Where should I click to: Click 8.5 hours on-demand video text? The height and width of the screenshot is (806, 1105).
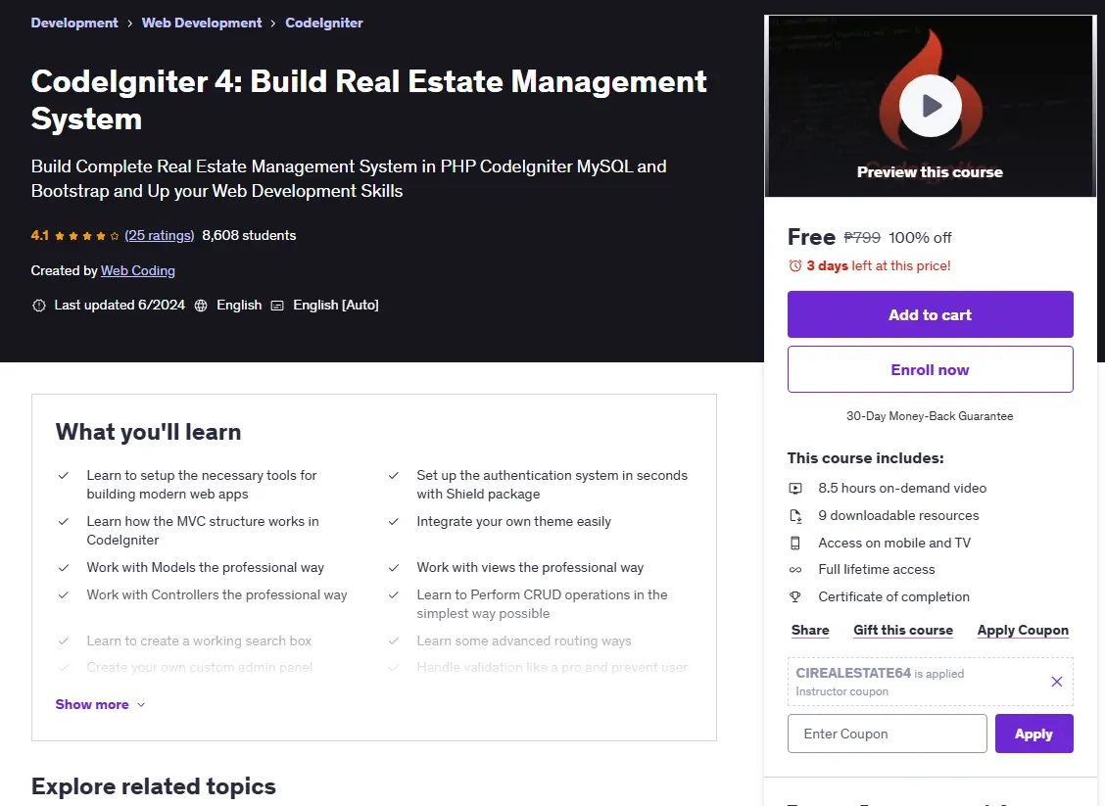coord(902,488)
